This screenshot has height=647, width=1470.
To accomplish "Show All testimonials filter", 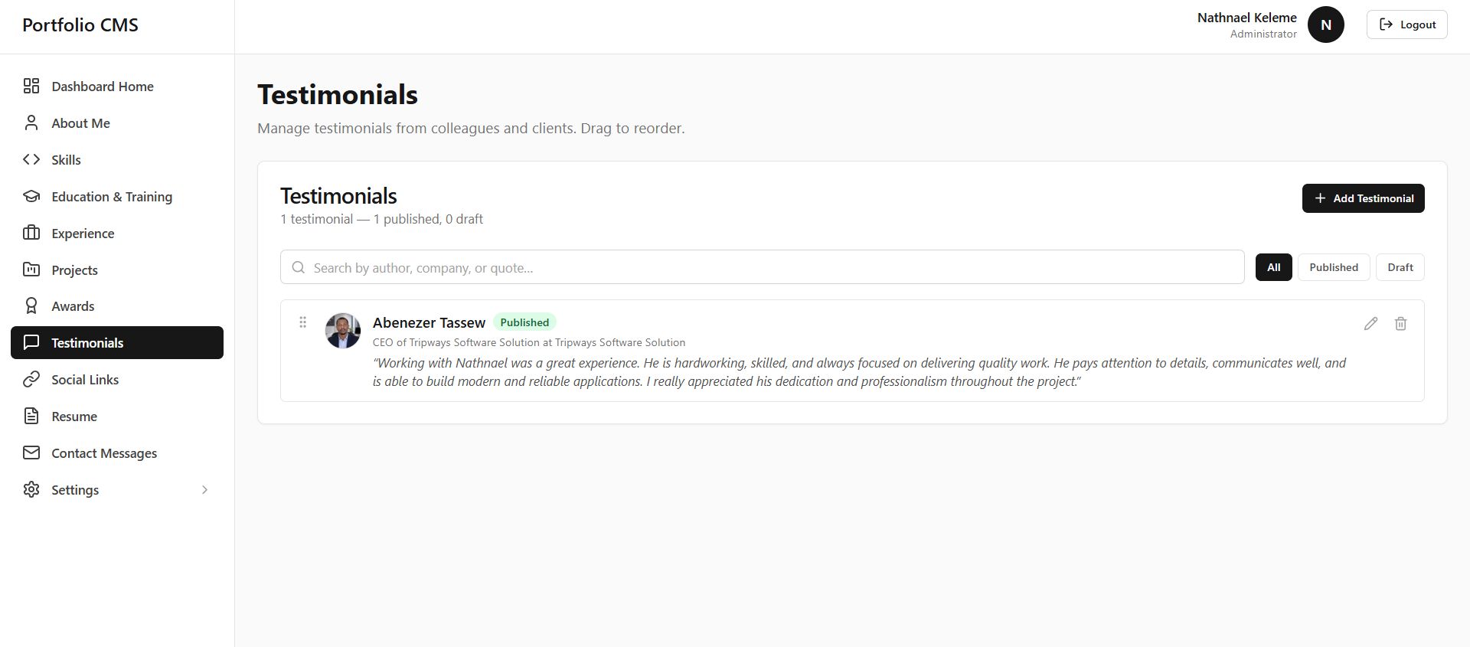I will coord(1273,267).
